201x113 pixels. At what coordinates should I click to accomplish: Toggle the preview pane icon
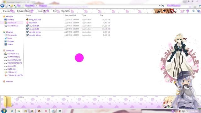pyautogui.click(x=193, y=11)
